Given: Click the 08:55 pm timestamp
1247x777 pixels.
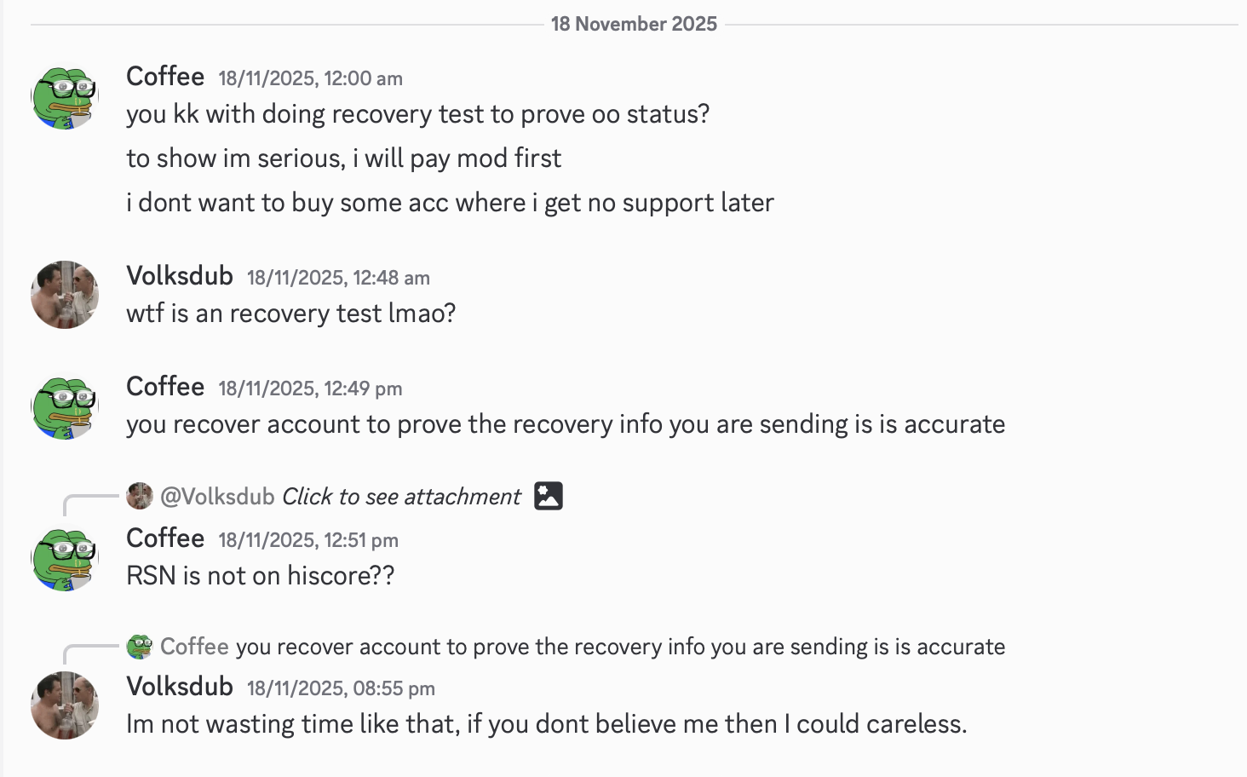Looking at the screenshot, I should tap(341, 688).
